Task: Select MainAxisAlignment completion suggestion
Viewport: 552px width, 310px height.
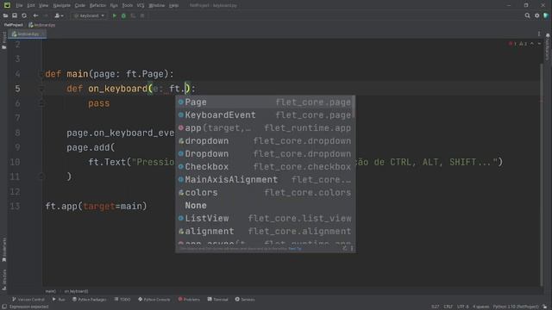Action: click(x=265, y=180)
